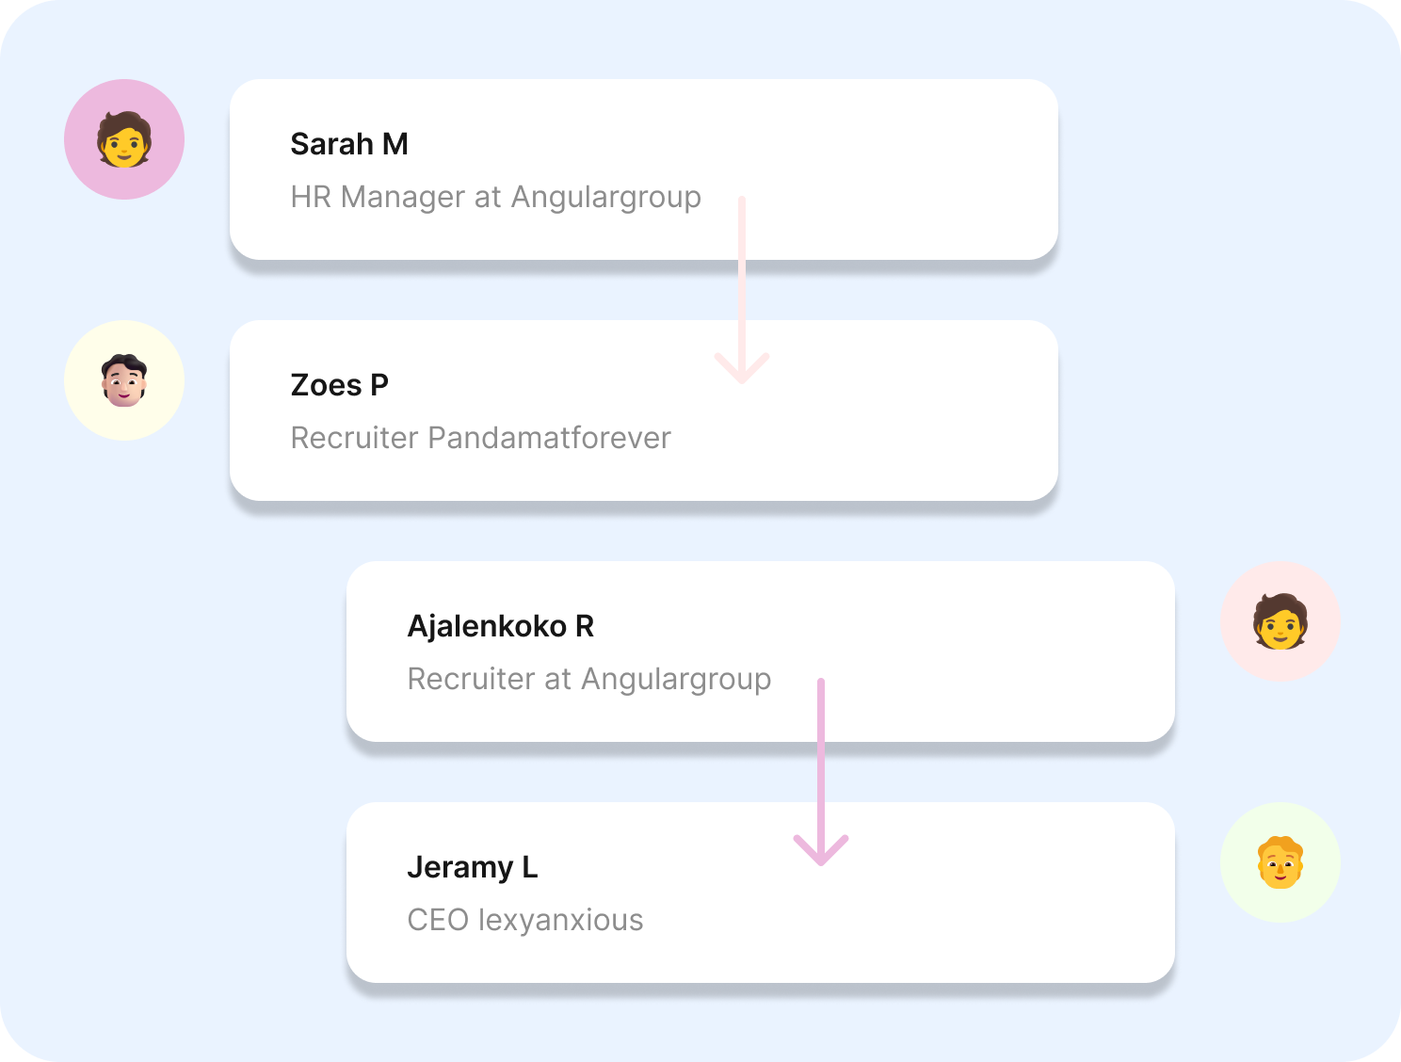Screen dimensions: 1401x1062
Task: Click Sarah M's pink avatar
Action: pos(124,139)
